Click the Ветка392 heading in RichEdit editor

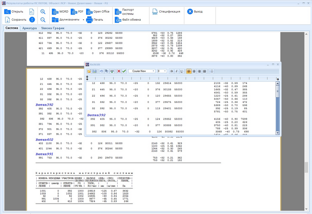(96, 115)
